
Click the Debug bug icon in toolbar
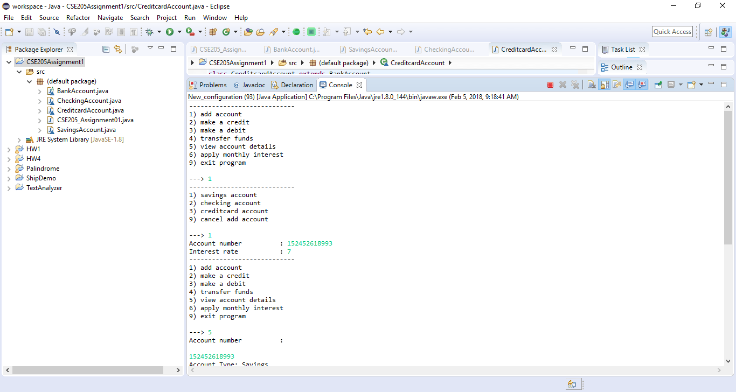[x=150, y=32]
